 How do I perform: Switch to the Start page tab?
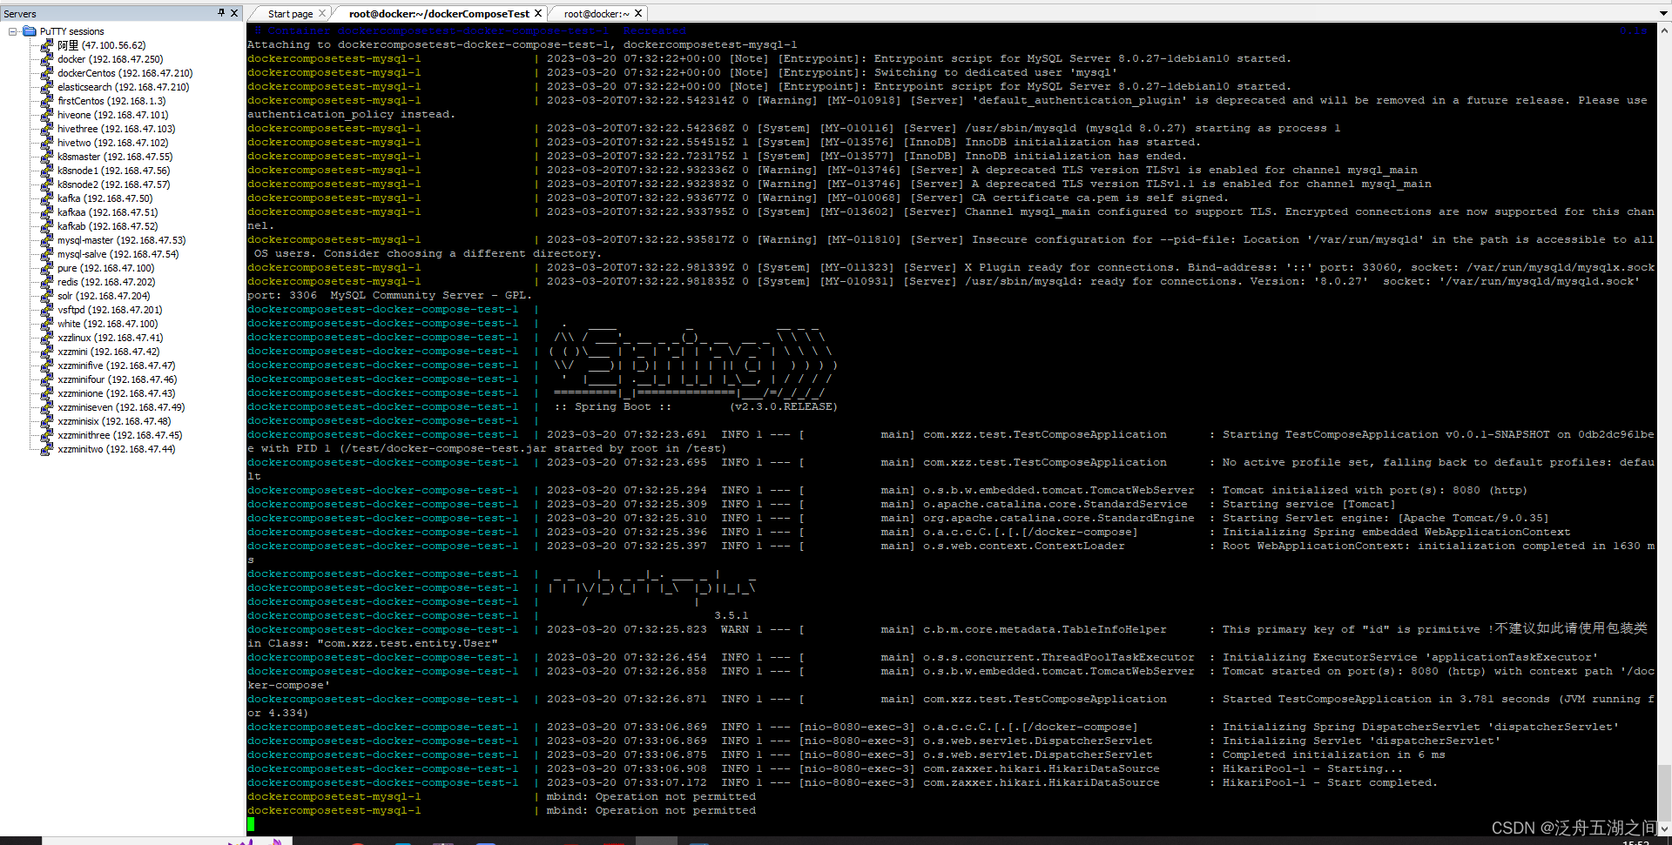tap(290, 14)
